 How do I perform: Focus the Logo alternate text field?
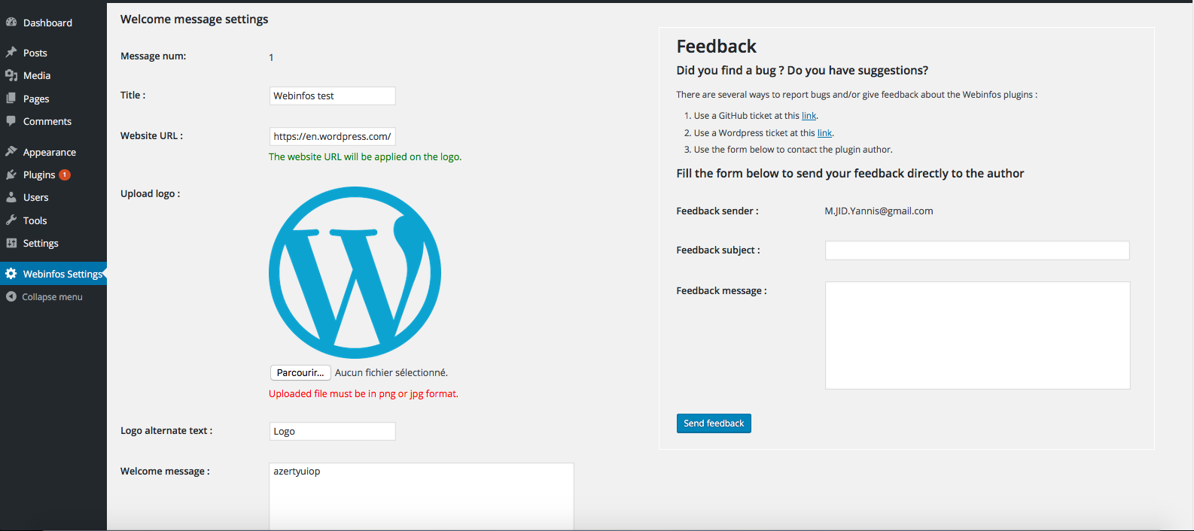332,431
